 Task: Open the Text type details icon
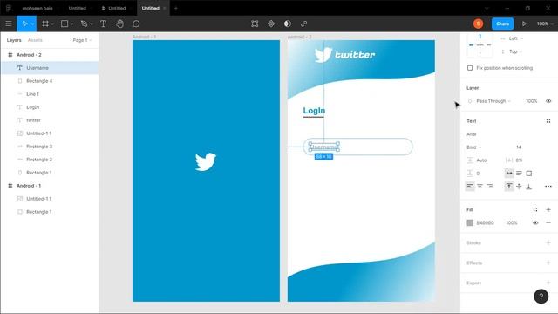(x=548, y=121)
